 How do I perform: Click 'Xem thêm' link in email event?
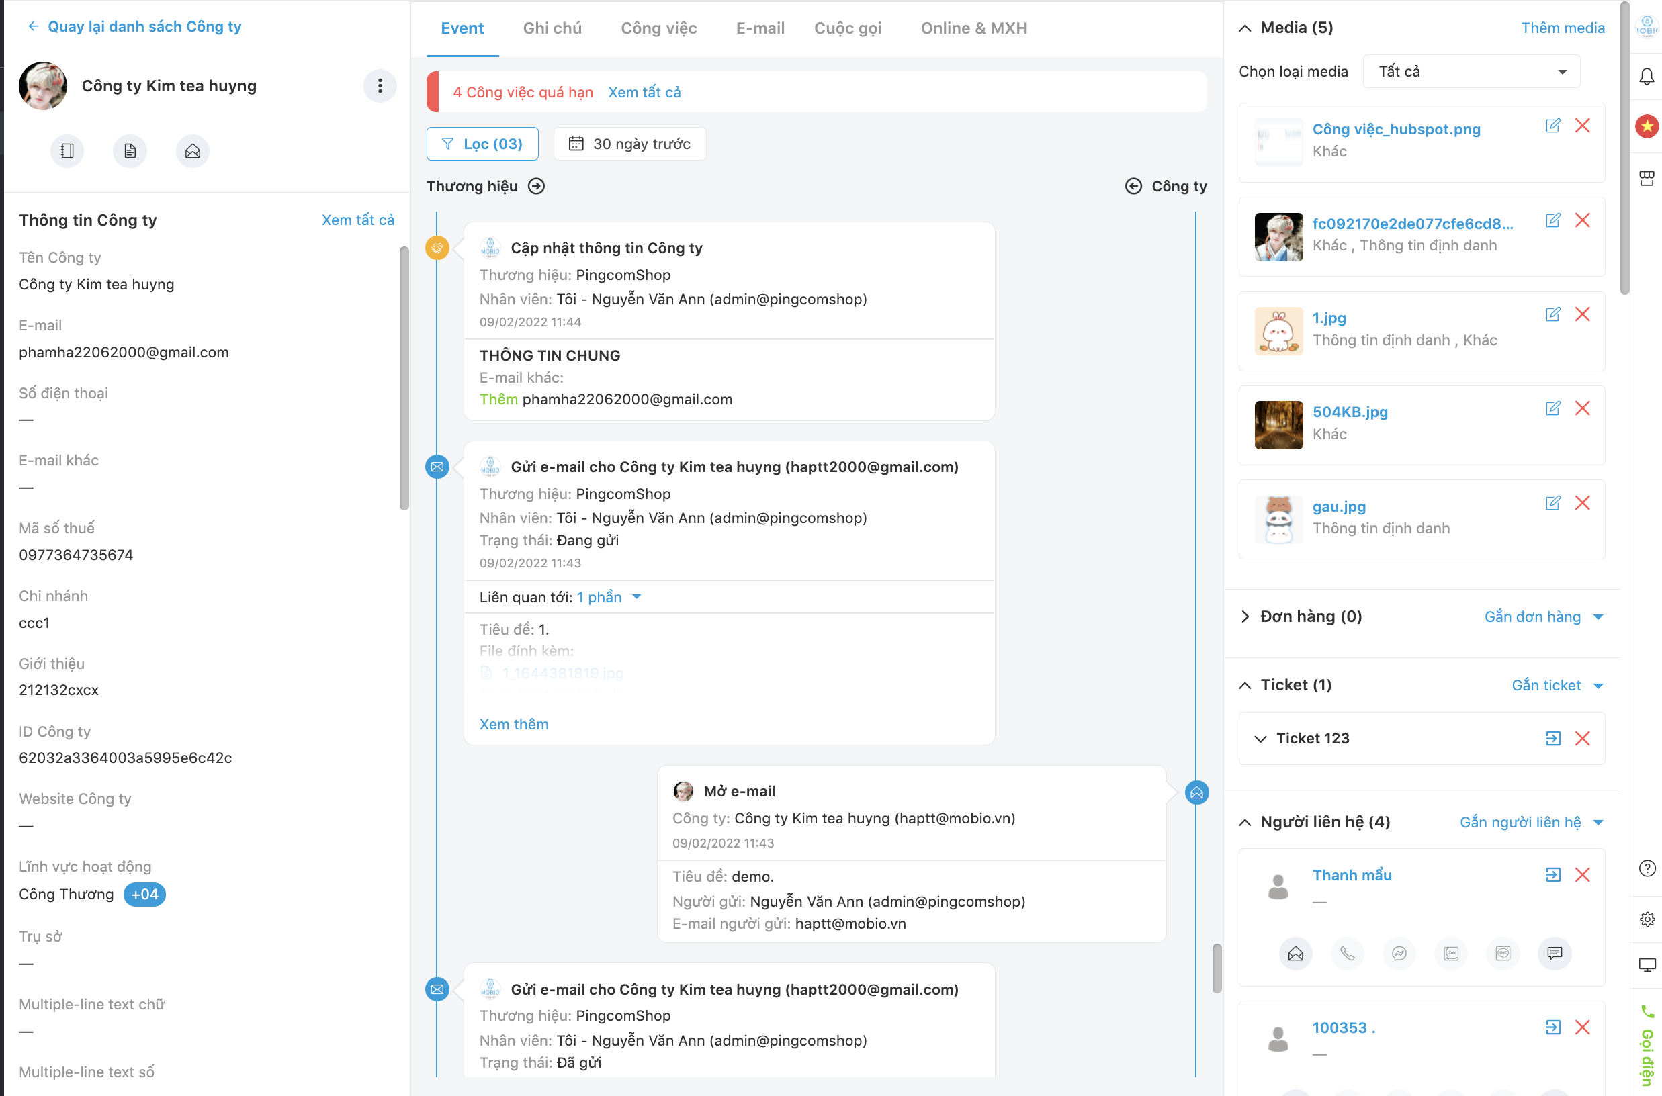[x=513, y=724]
